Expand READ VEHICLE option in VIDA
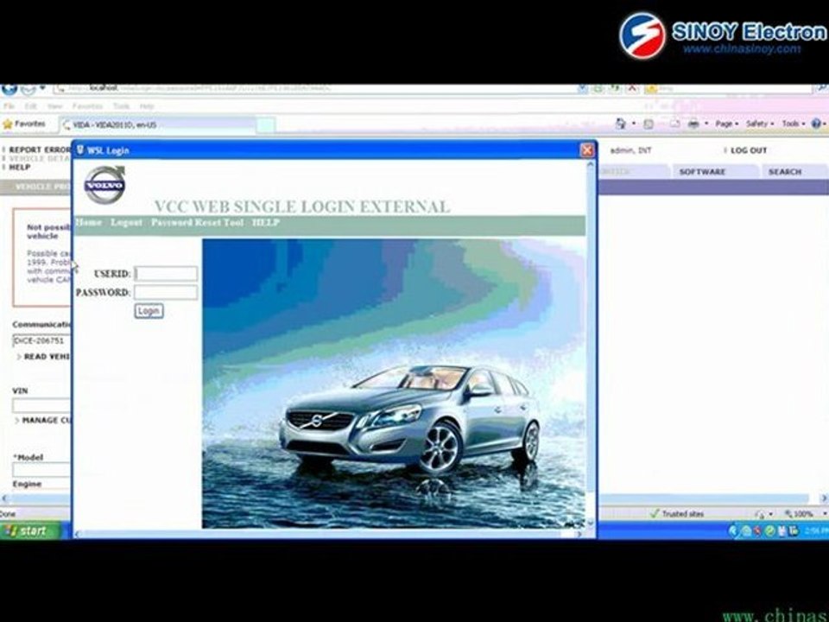 tap(43, 357)
